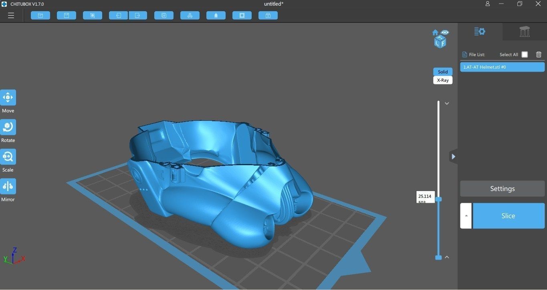Viewport: 547px width, 290px height.
Task: Open the hamburger main menu
Action: coord(11,16)
